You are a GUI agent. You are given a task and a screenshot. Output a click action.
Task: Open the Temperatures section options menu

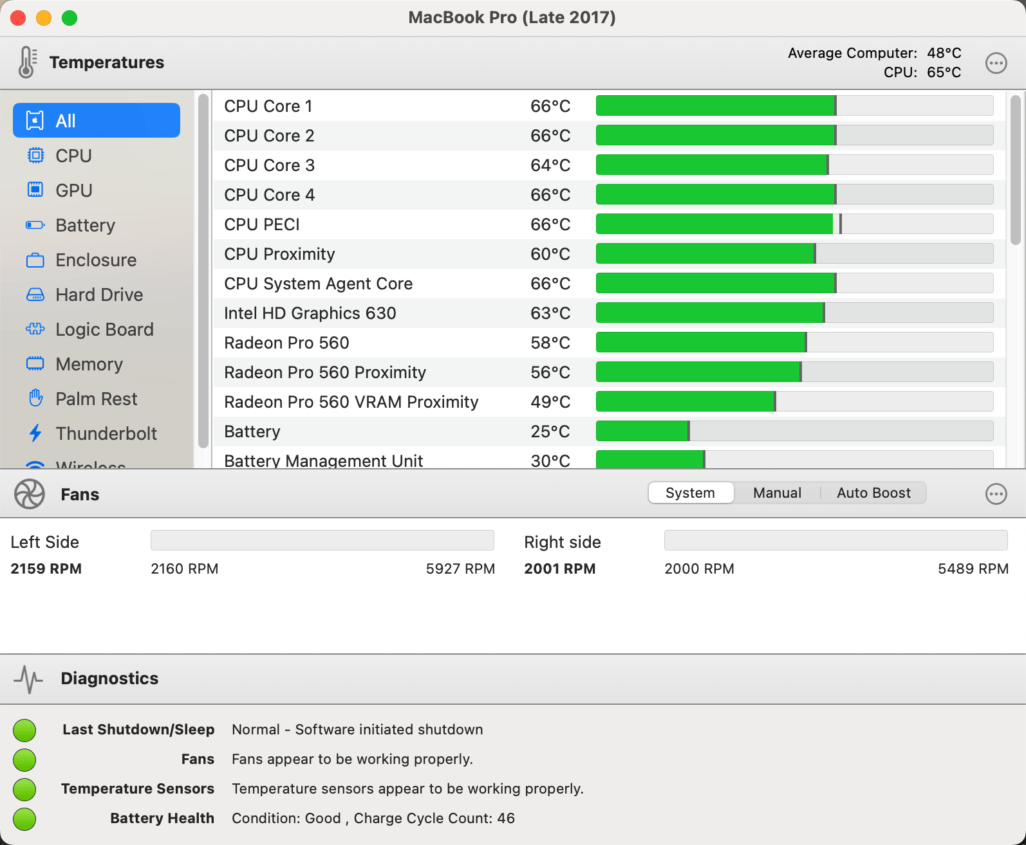tap(996, 63)
